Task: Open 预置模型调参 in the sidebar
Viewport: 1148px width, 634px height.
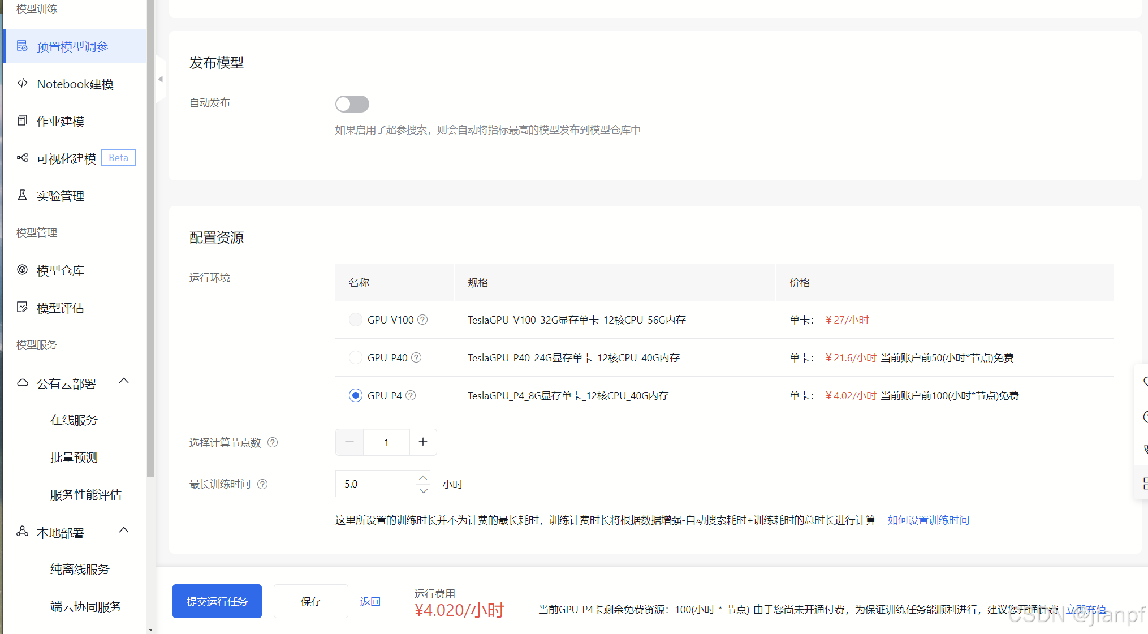Action: click(72, 46)
